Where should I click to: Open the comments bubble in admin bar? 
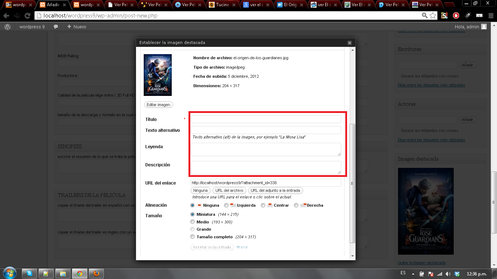[x=56, y=27]
